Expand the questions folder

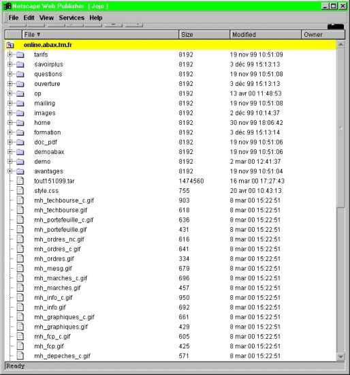(10, 74)
